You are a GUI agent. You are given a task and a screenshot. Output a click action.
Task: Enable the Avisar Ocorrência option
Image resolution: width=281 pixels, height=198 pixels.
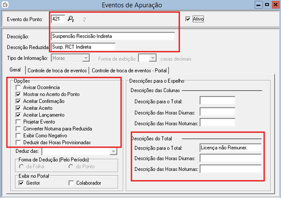pos(17,88)
